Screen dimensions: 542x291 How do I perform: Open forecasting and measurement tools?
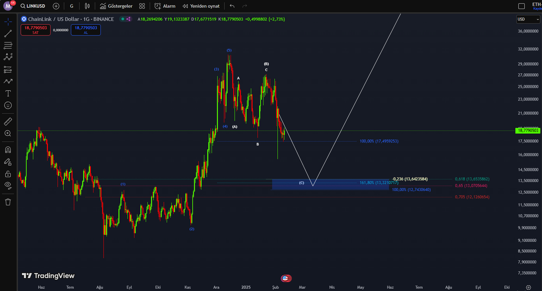pyautogui.click(x=8, y=69)
